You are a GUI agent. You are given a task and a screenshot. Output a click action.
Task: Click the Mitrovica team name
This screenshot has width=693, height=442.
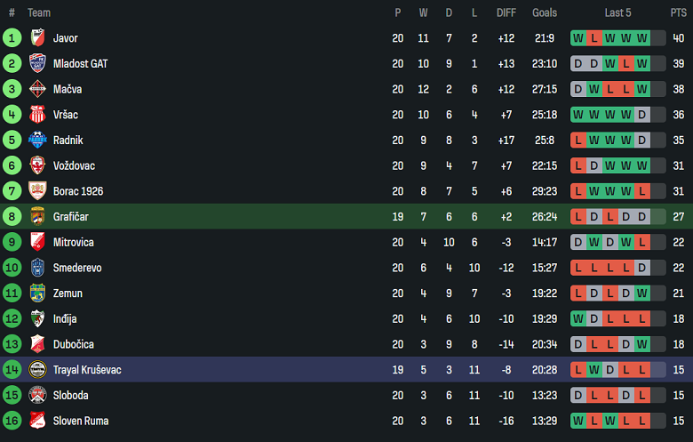point(73,242)
